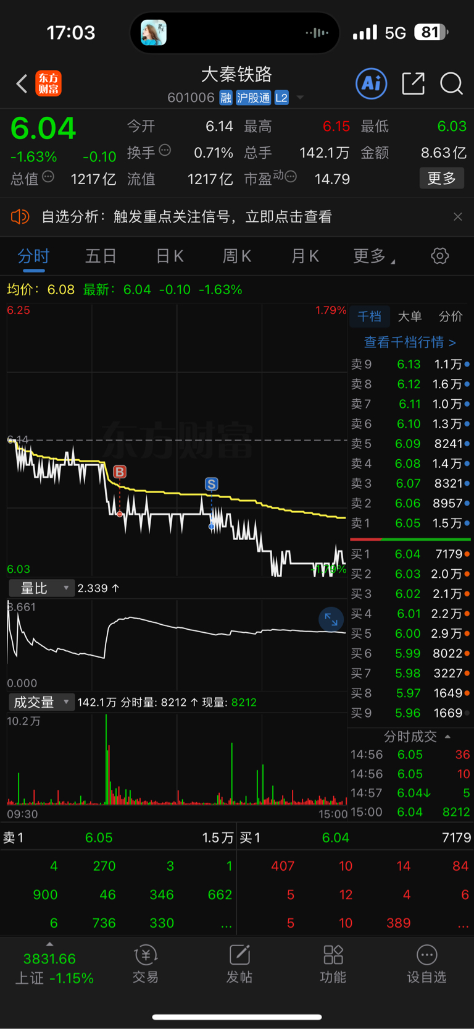This screenshot has width=474, height=1029.
Task: Tap 15:00 trade row 8212
Action: pos(410,812)
